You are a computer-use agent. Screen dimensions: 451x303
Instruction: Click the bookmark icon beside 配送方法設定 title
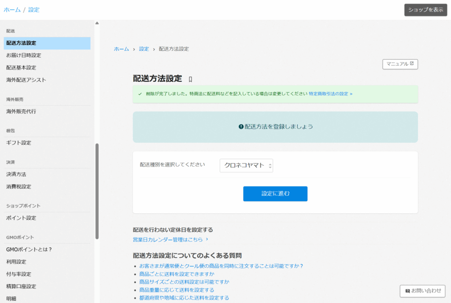[190, 79]
